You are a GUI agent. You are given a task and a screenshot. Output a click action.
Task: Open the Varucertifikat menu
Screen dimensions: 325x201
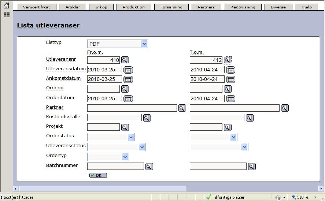37,7
